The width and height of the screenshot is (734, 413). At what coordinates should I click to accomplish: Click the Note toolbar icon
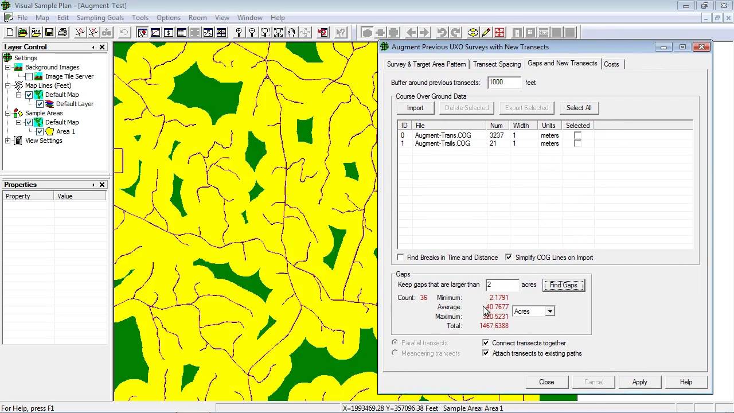(543, 33)
